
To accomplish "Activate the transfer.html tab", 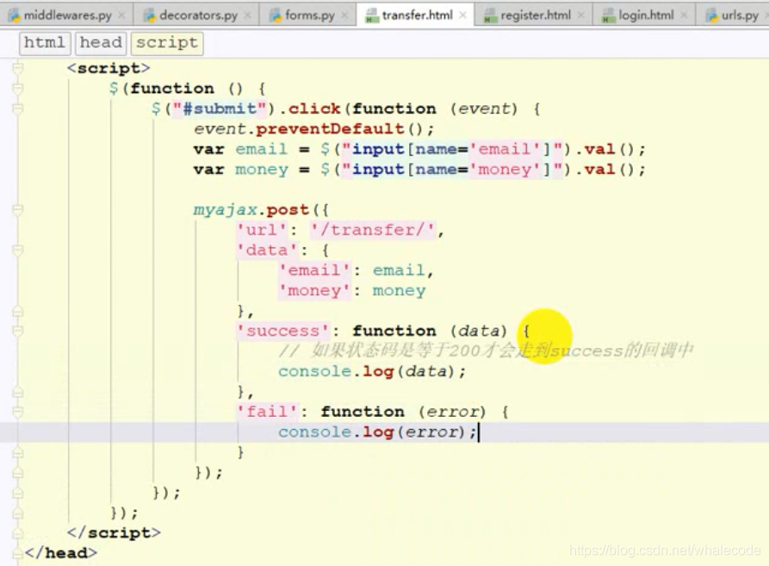I will pos(417,16).
